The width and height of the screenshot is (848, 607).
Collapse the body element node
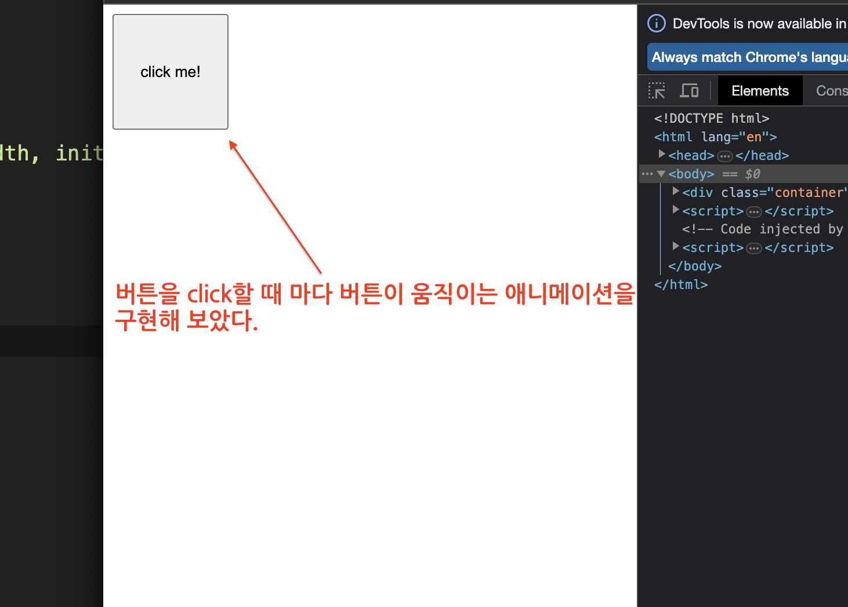click(661, 173)
